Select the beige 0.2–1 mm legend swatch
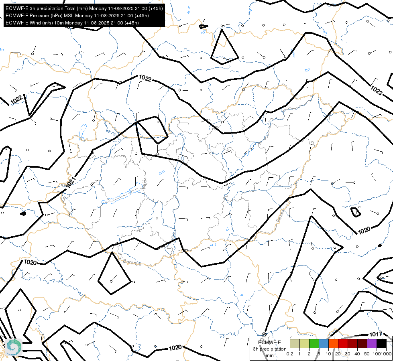Screen dimensions: 393x361 [295, 343]
